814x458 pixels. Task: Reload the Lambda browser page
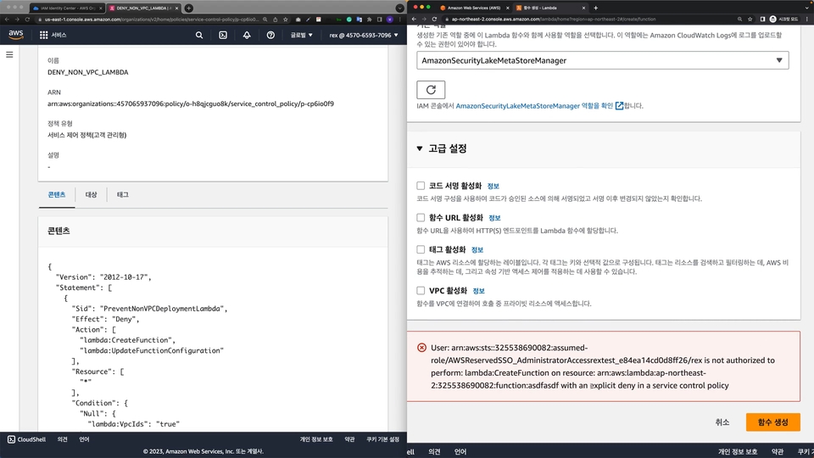click(x=434, y=20)
